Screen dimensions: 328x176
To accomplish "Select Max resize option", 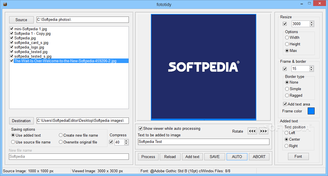I will [x=291, y=50].
